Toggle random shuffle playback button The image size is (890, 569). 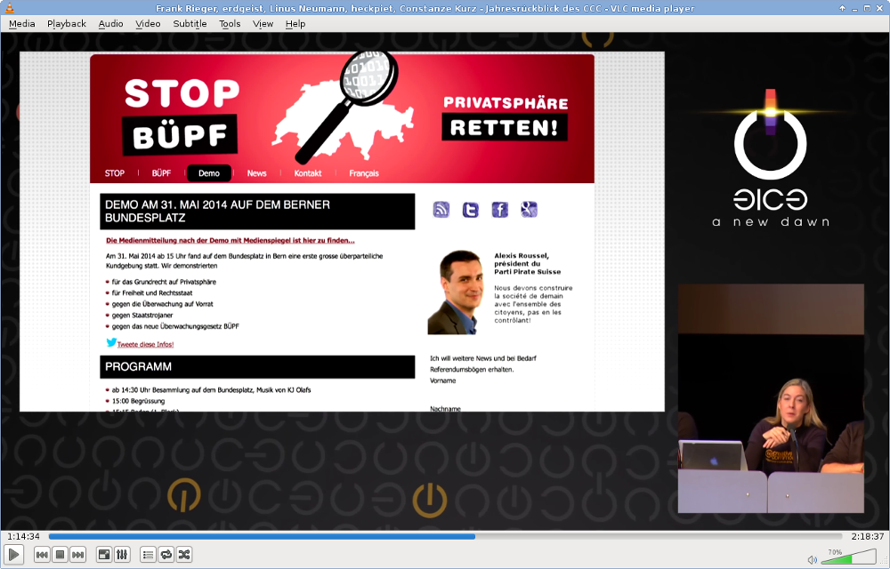coord(184,554)
